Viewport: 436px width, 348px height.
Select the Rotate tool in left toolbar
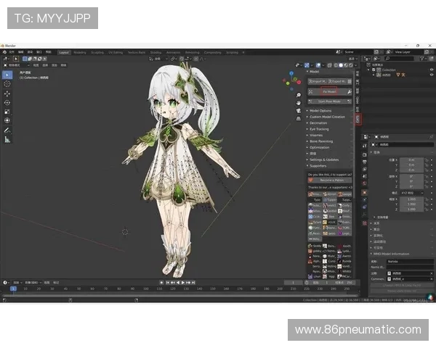pyautogui.click(x=7, y=103)
